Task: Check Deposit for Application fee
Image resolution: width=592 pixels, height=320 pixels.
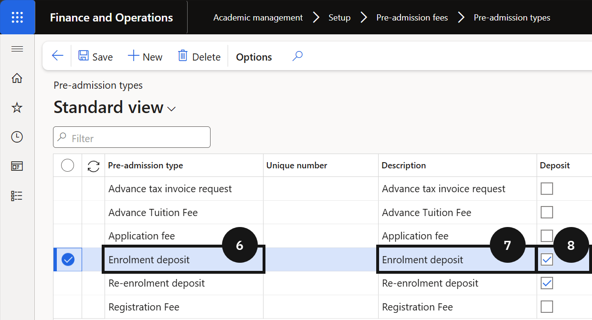Action: click(547, 236)
